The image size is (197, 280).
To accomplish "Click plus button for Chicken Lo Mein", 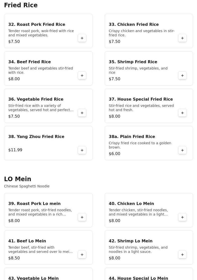I will pos(182,217).
